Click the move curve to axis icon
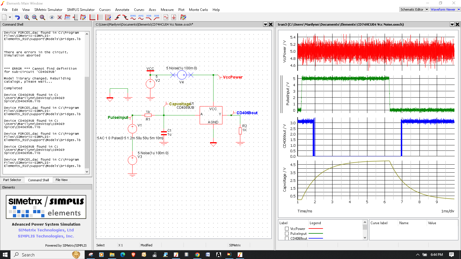The height and width of the screenshot is (259, 461). pyautogui.click(x=75, y=17)
